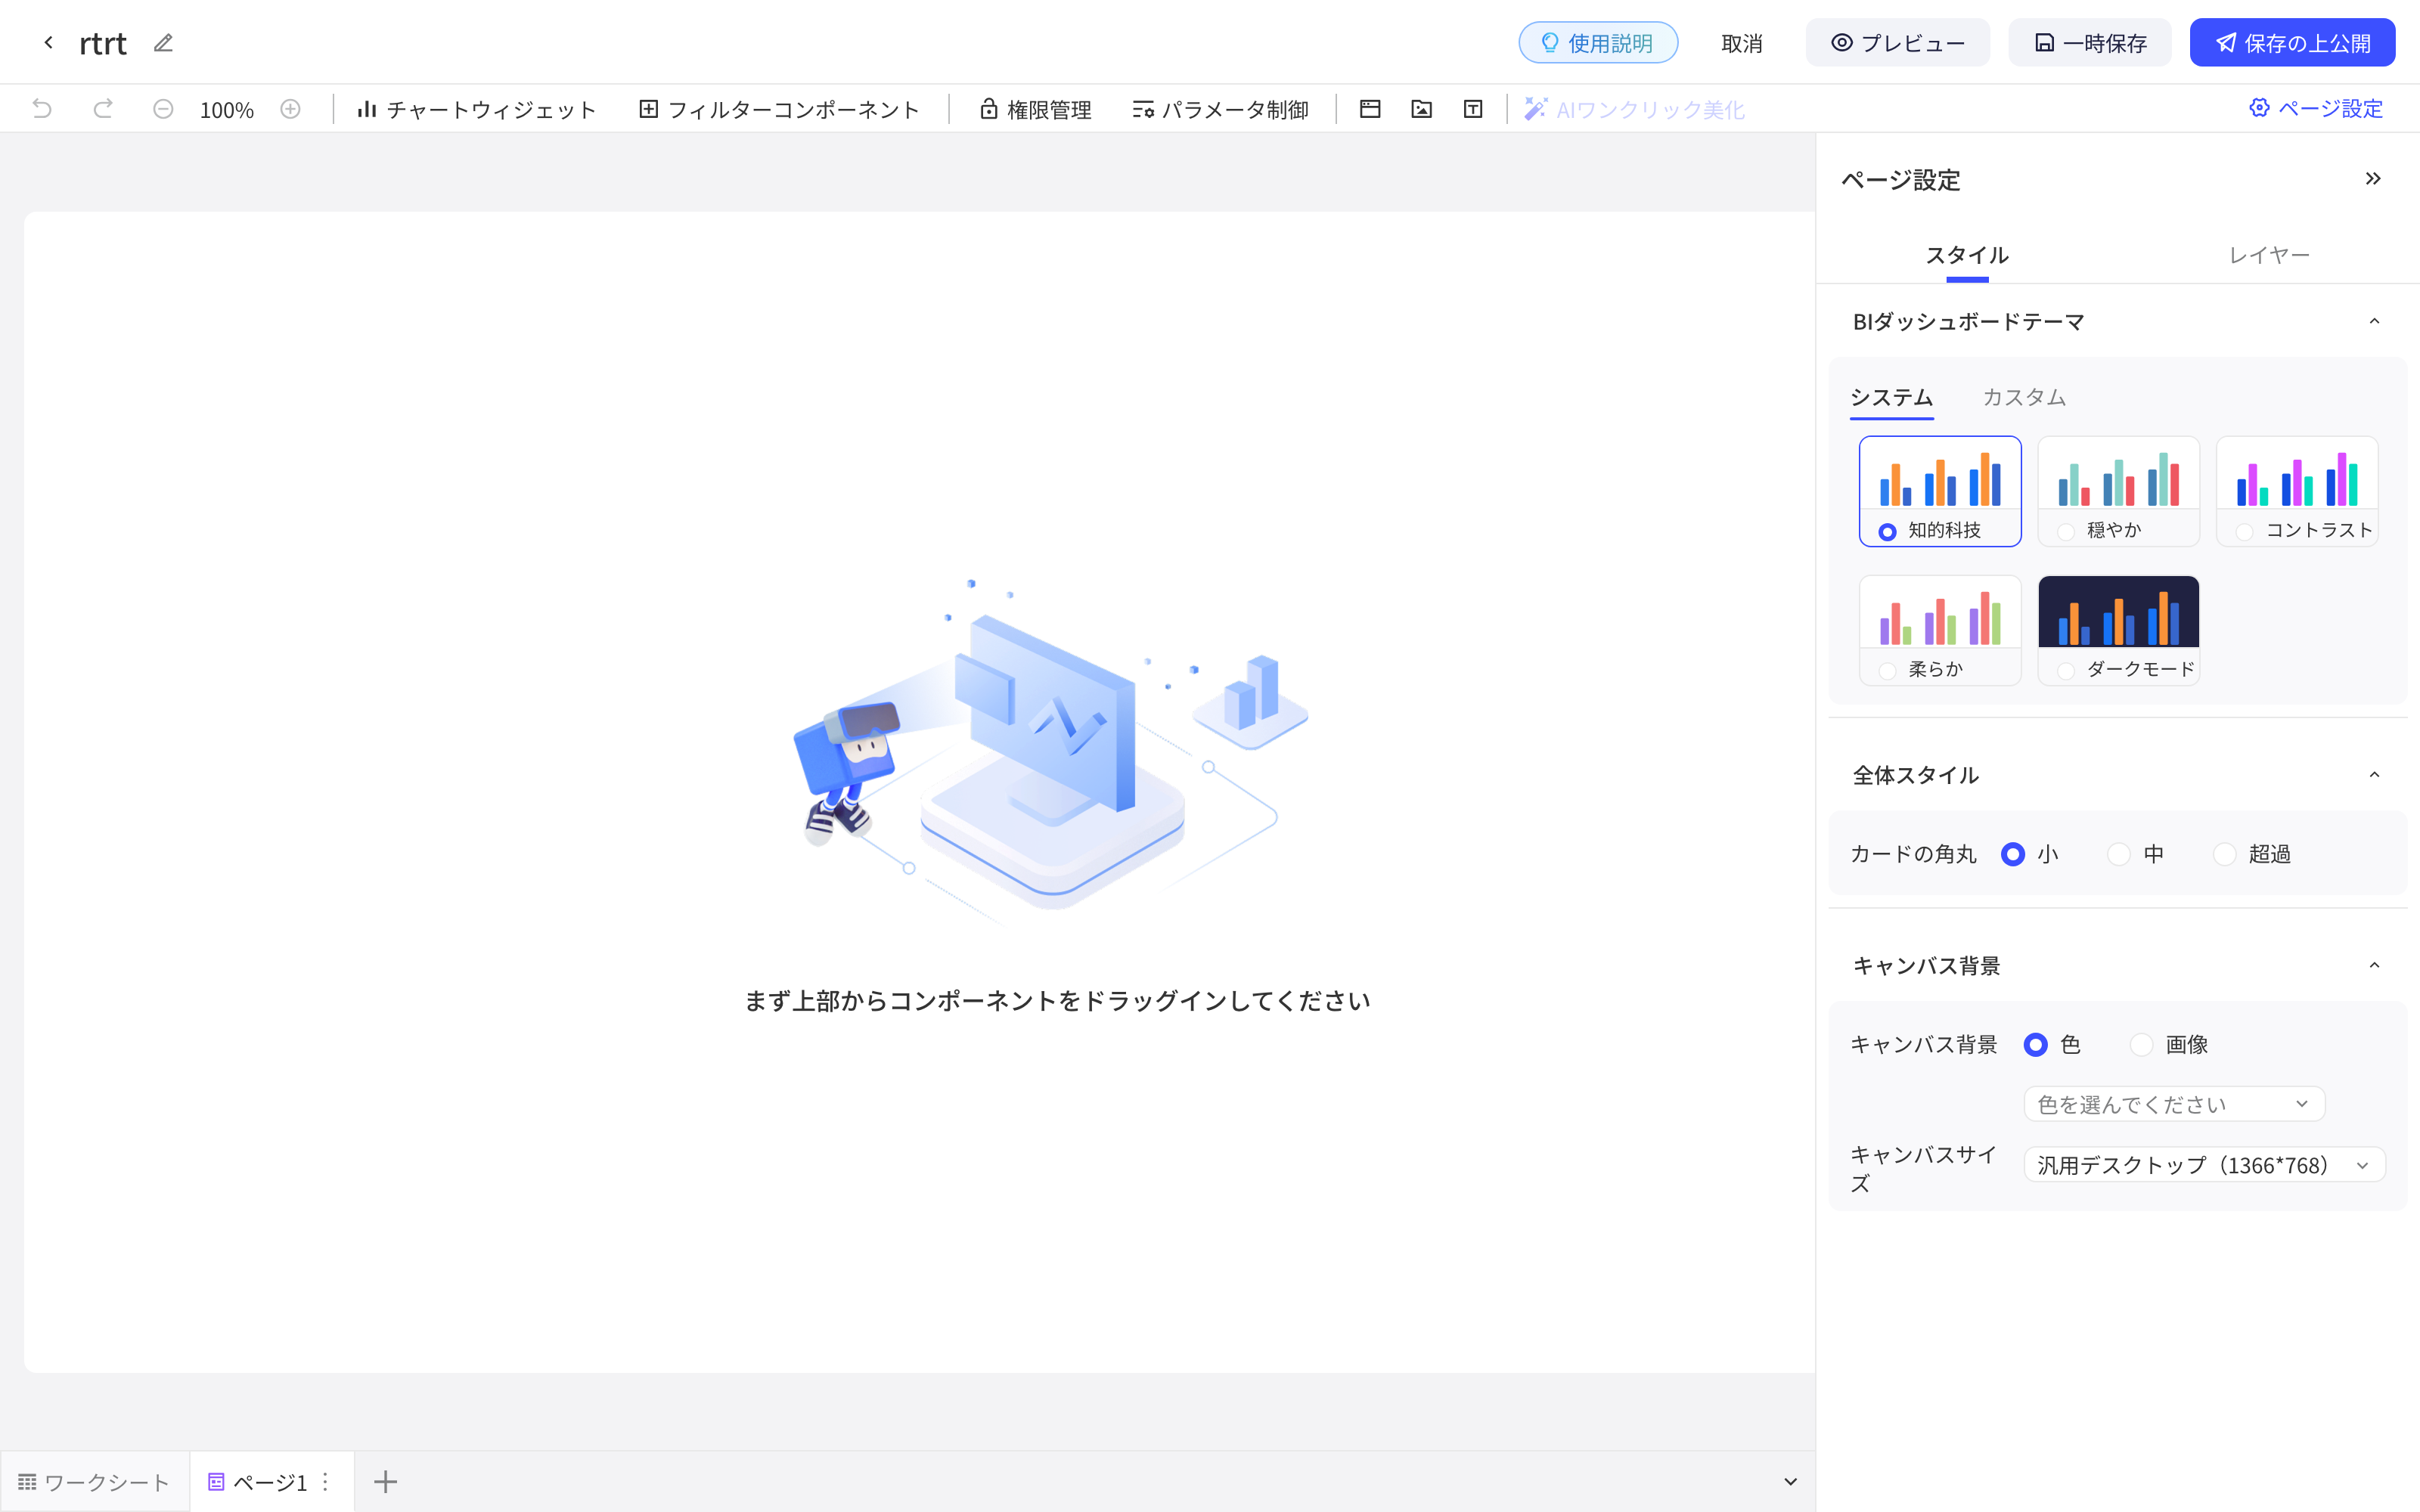Open プレビュー preview
Screen dimensions: 2420x1512
click(x=1897, y=43)
